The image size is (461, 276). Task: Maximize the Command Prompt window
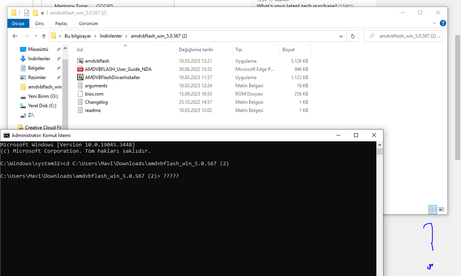pos(356,135)
